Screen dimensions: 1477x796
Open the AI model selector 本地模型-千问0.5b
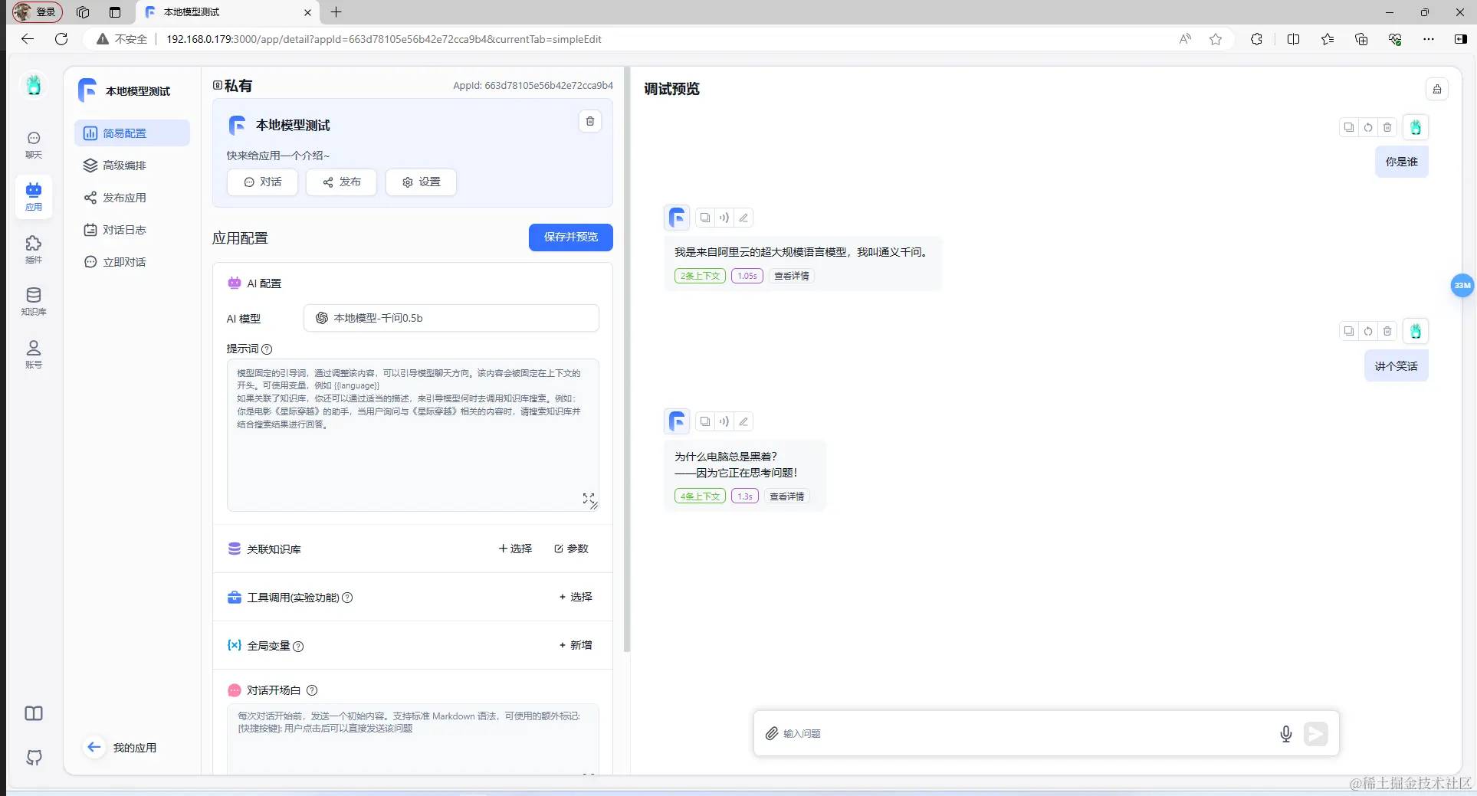coord(451,318)
